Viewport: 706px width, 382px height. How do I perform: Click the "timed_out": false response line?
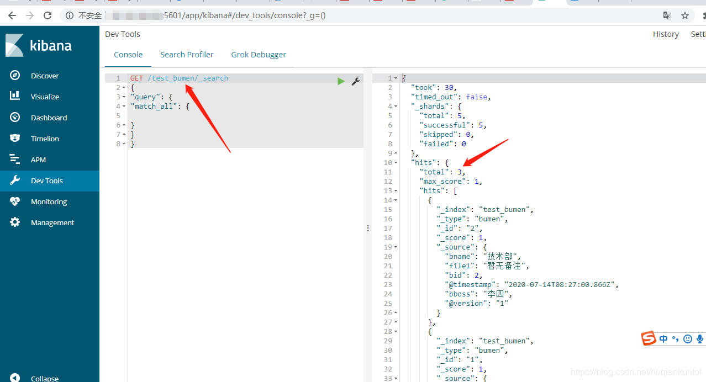pos(451,97)
